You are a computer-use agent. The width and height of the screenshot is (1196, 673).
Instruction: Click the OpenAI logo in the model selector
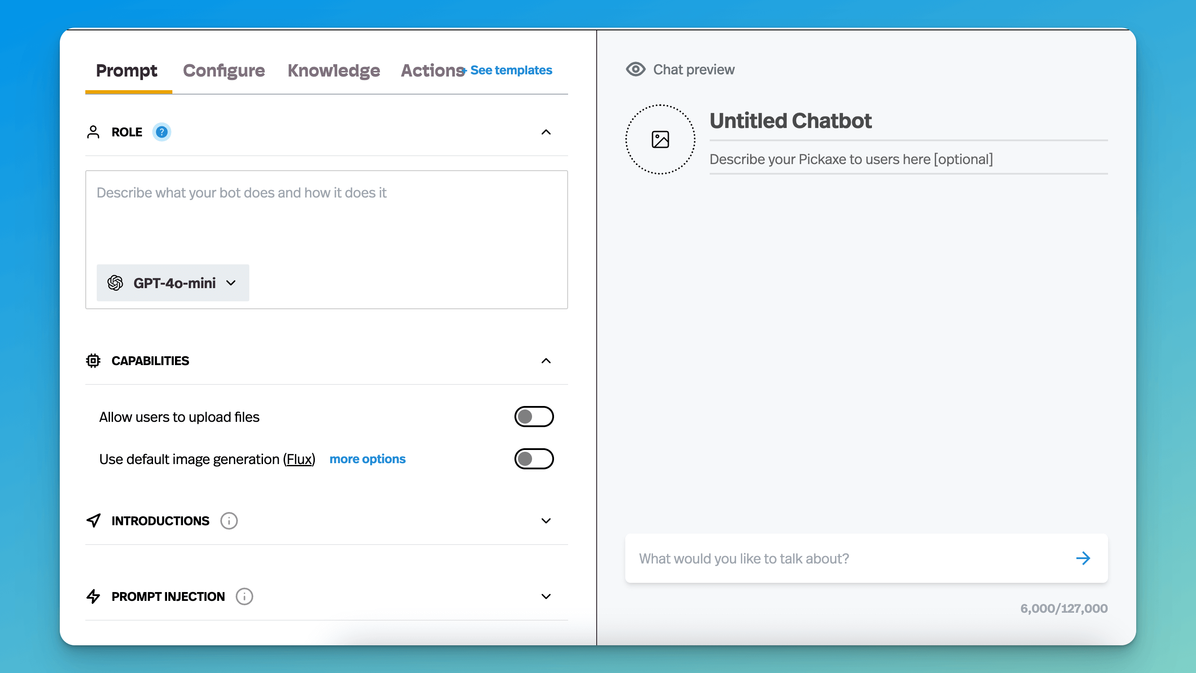pyautogui.click(x=116, y=283)
